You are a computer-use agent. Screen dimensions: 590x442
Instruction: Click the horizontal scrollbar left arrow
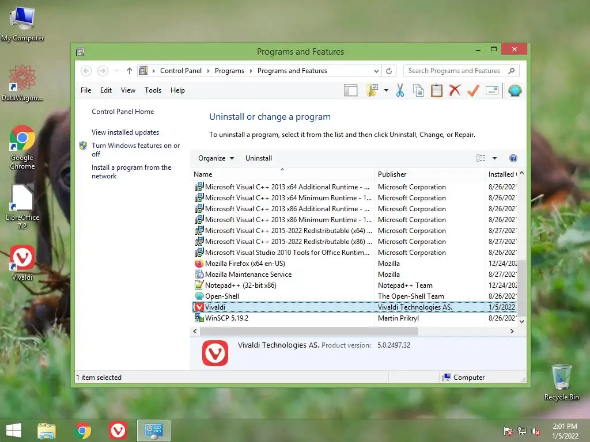[x=195, y=331]
